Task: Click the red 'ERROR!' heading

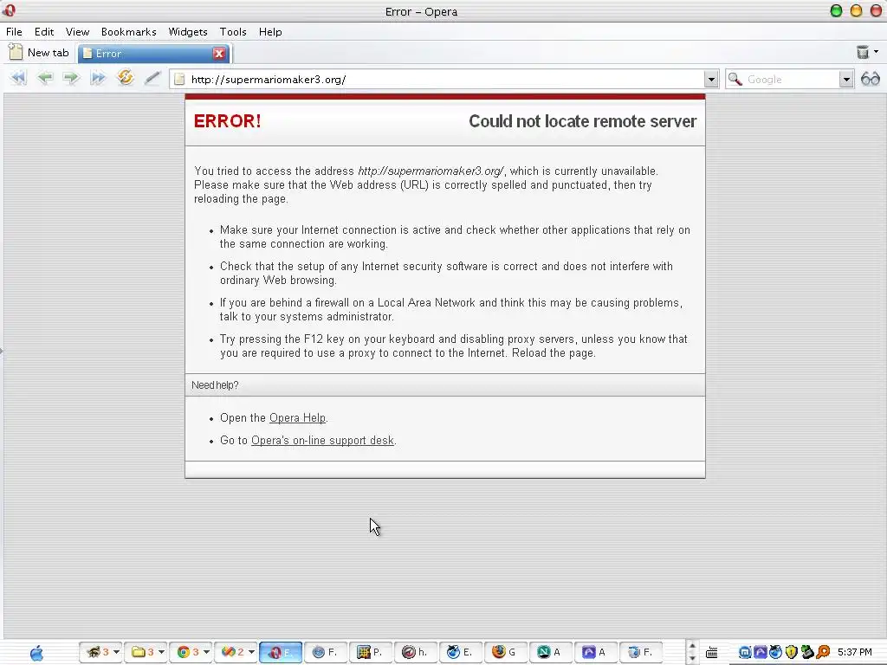Action: click(x=228, y=121)
